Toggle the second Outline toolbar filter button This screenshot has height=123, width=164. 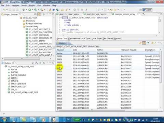click(x=37, y=63)
